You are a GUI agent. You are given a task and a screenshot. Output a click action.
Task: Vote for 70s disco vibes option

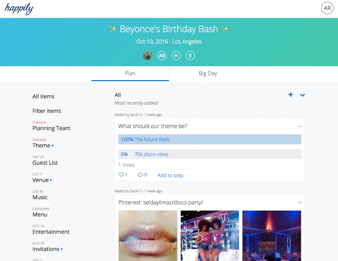click(x=210, y=154)
